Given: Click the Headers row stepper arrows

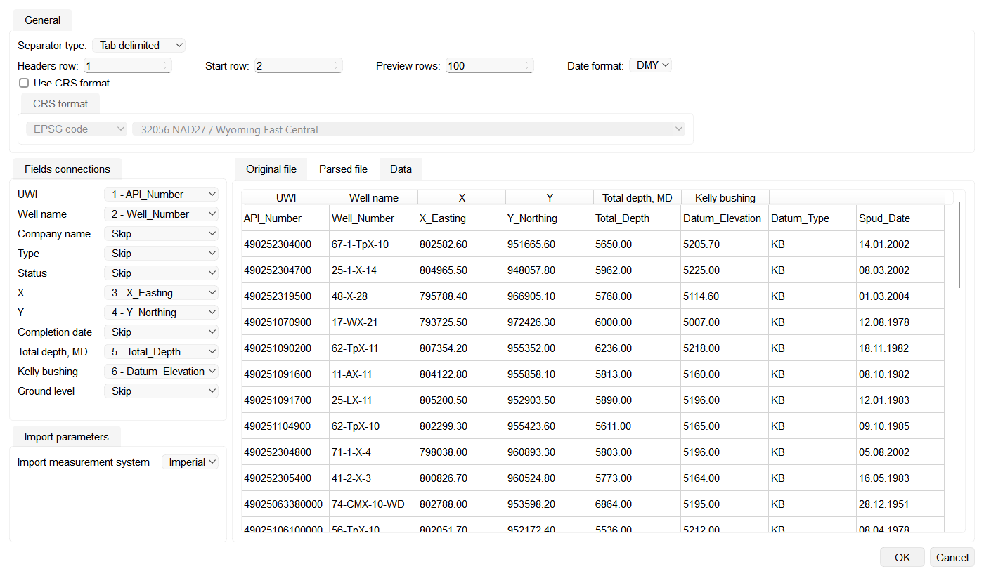Looking at the screenshot, I should click(x=167, y=65).
